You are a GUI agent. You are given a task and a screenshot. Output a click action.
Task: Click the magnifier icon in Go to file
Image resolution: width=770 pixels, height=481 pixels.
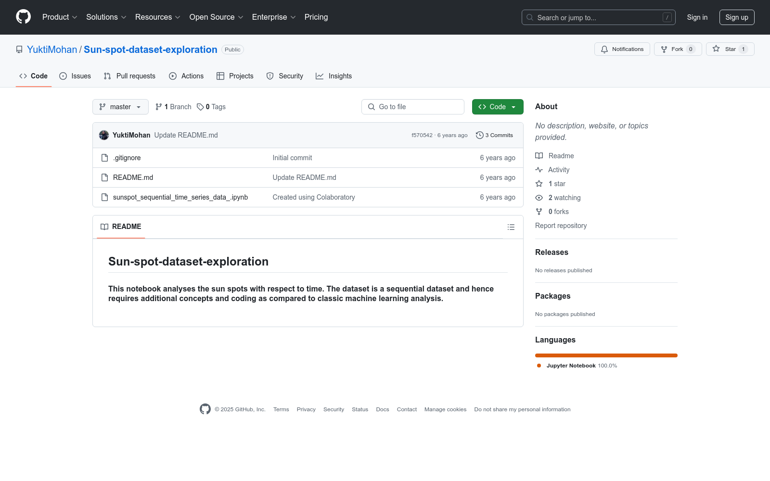pos(372,107)
